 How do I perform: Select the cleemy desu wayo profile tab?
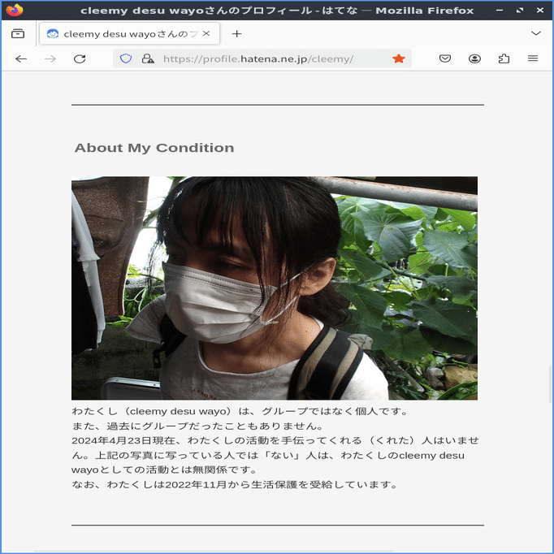130,34
